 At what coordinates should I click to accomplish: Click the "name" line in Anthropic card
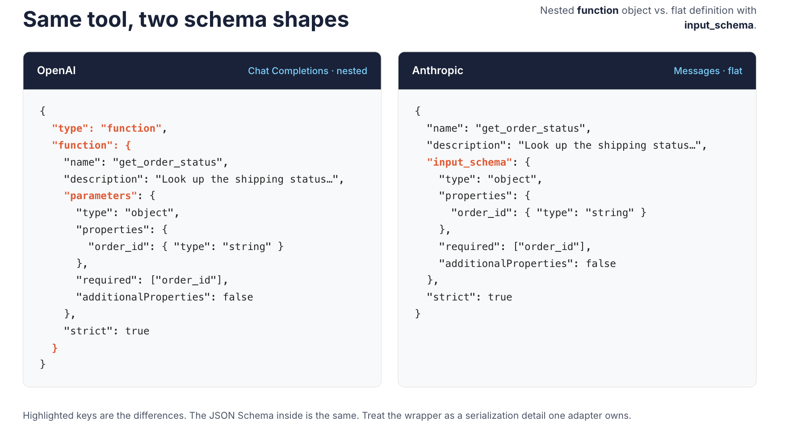[509, 129]
